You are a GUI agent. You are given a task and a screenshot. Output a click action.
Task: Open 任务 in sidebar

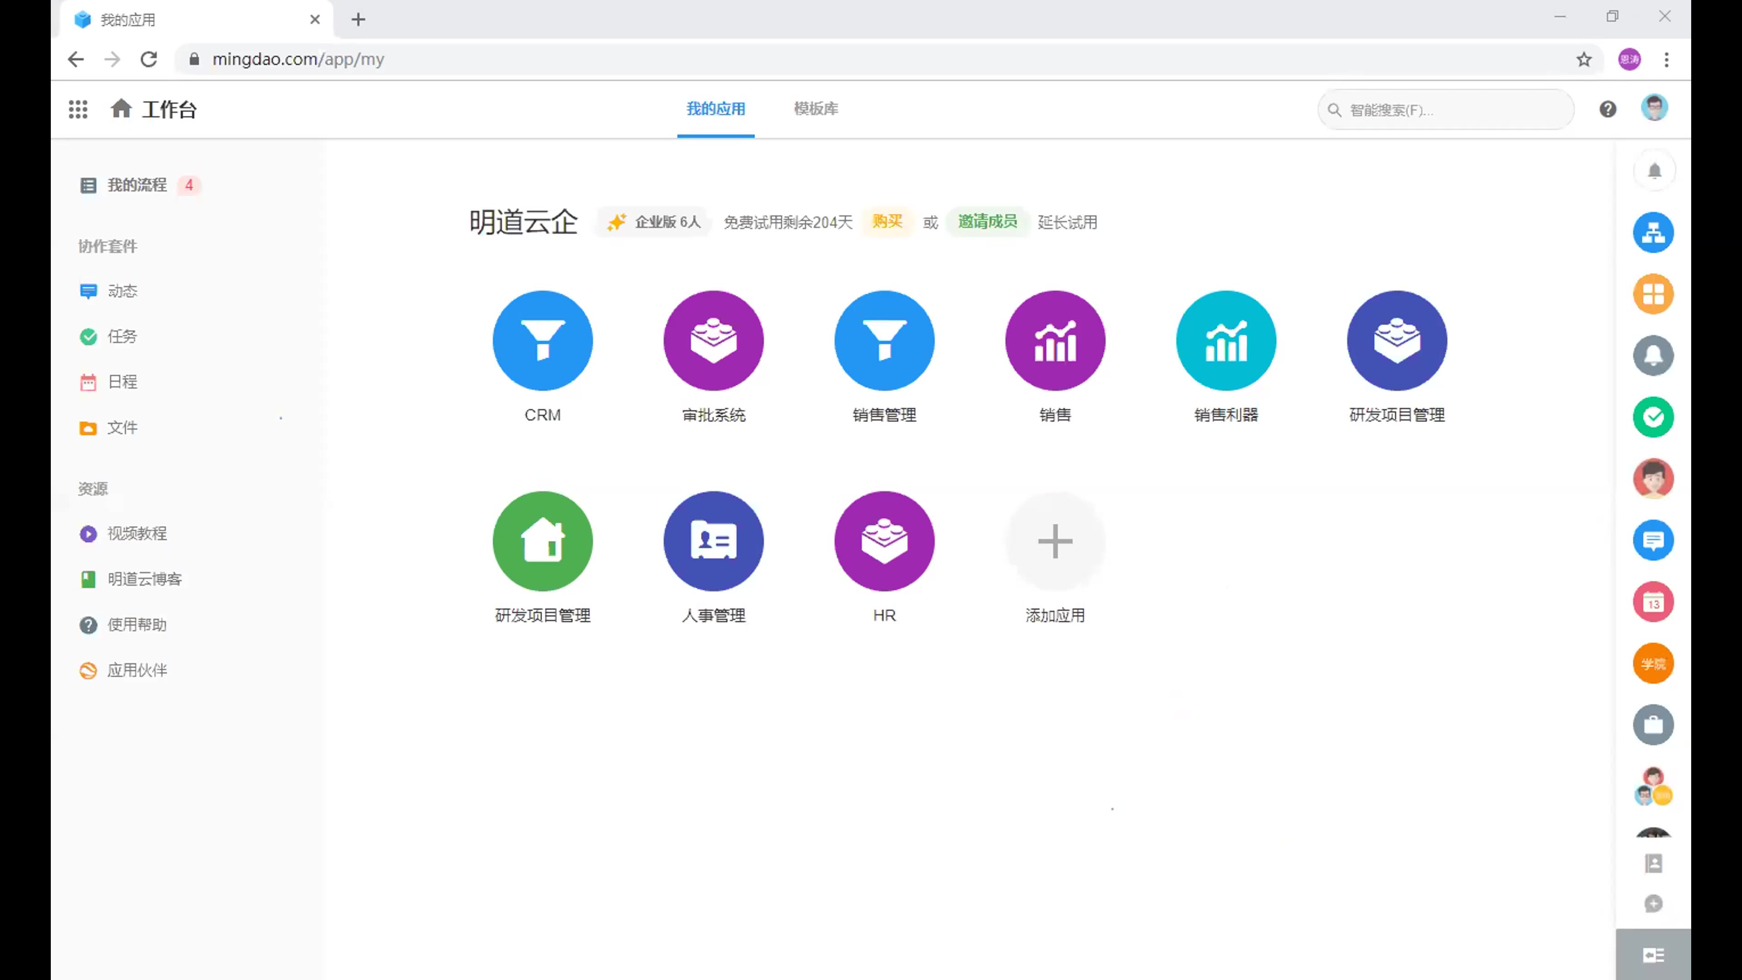click(108, 336)
